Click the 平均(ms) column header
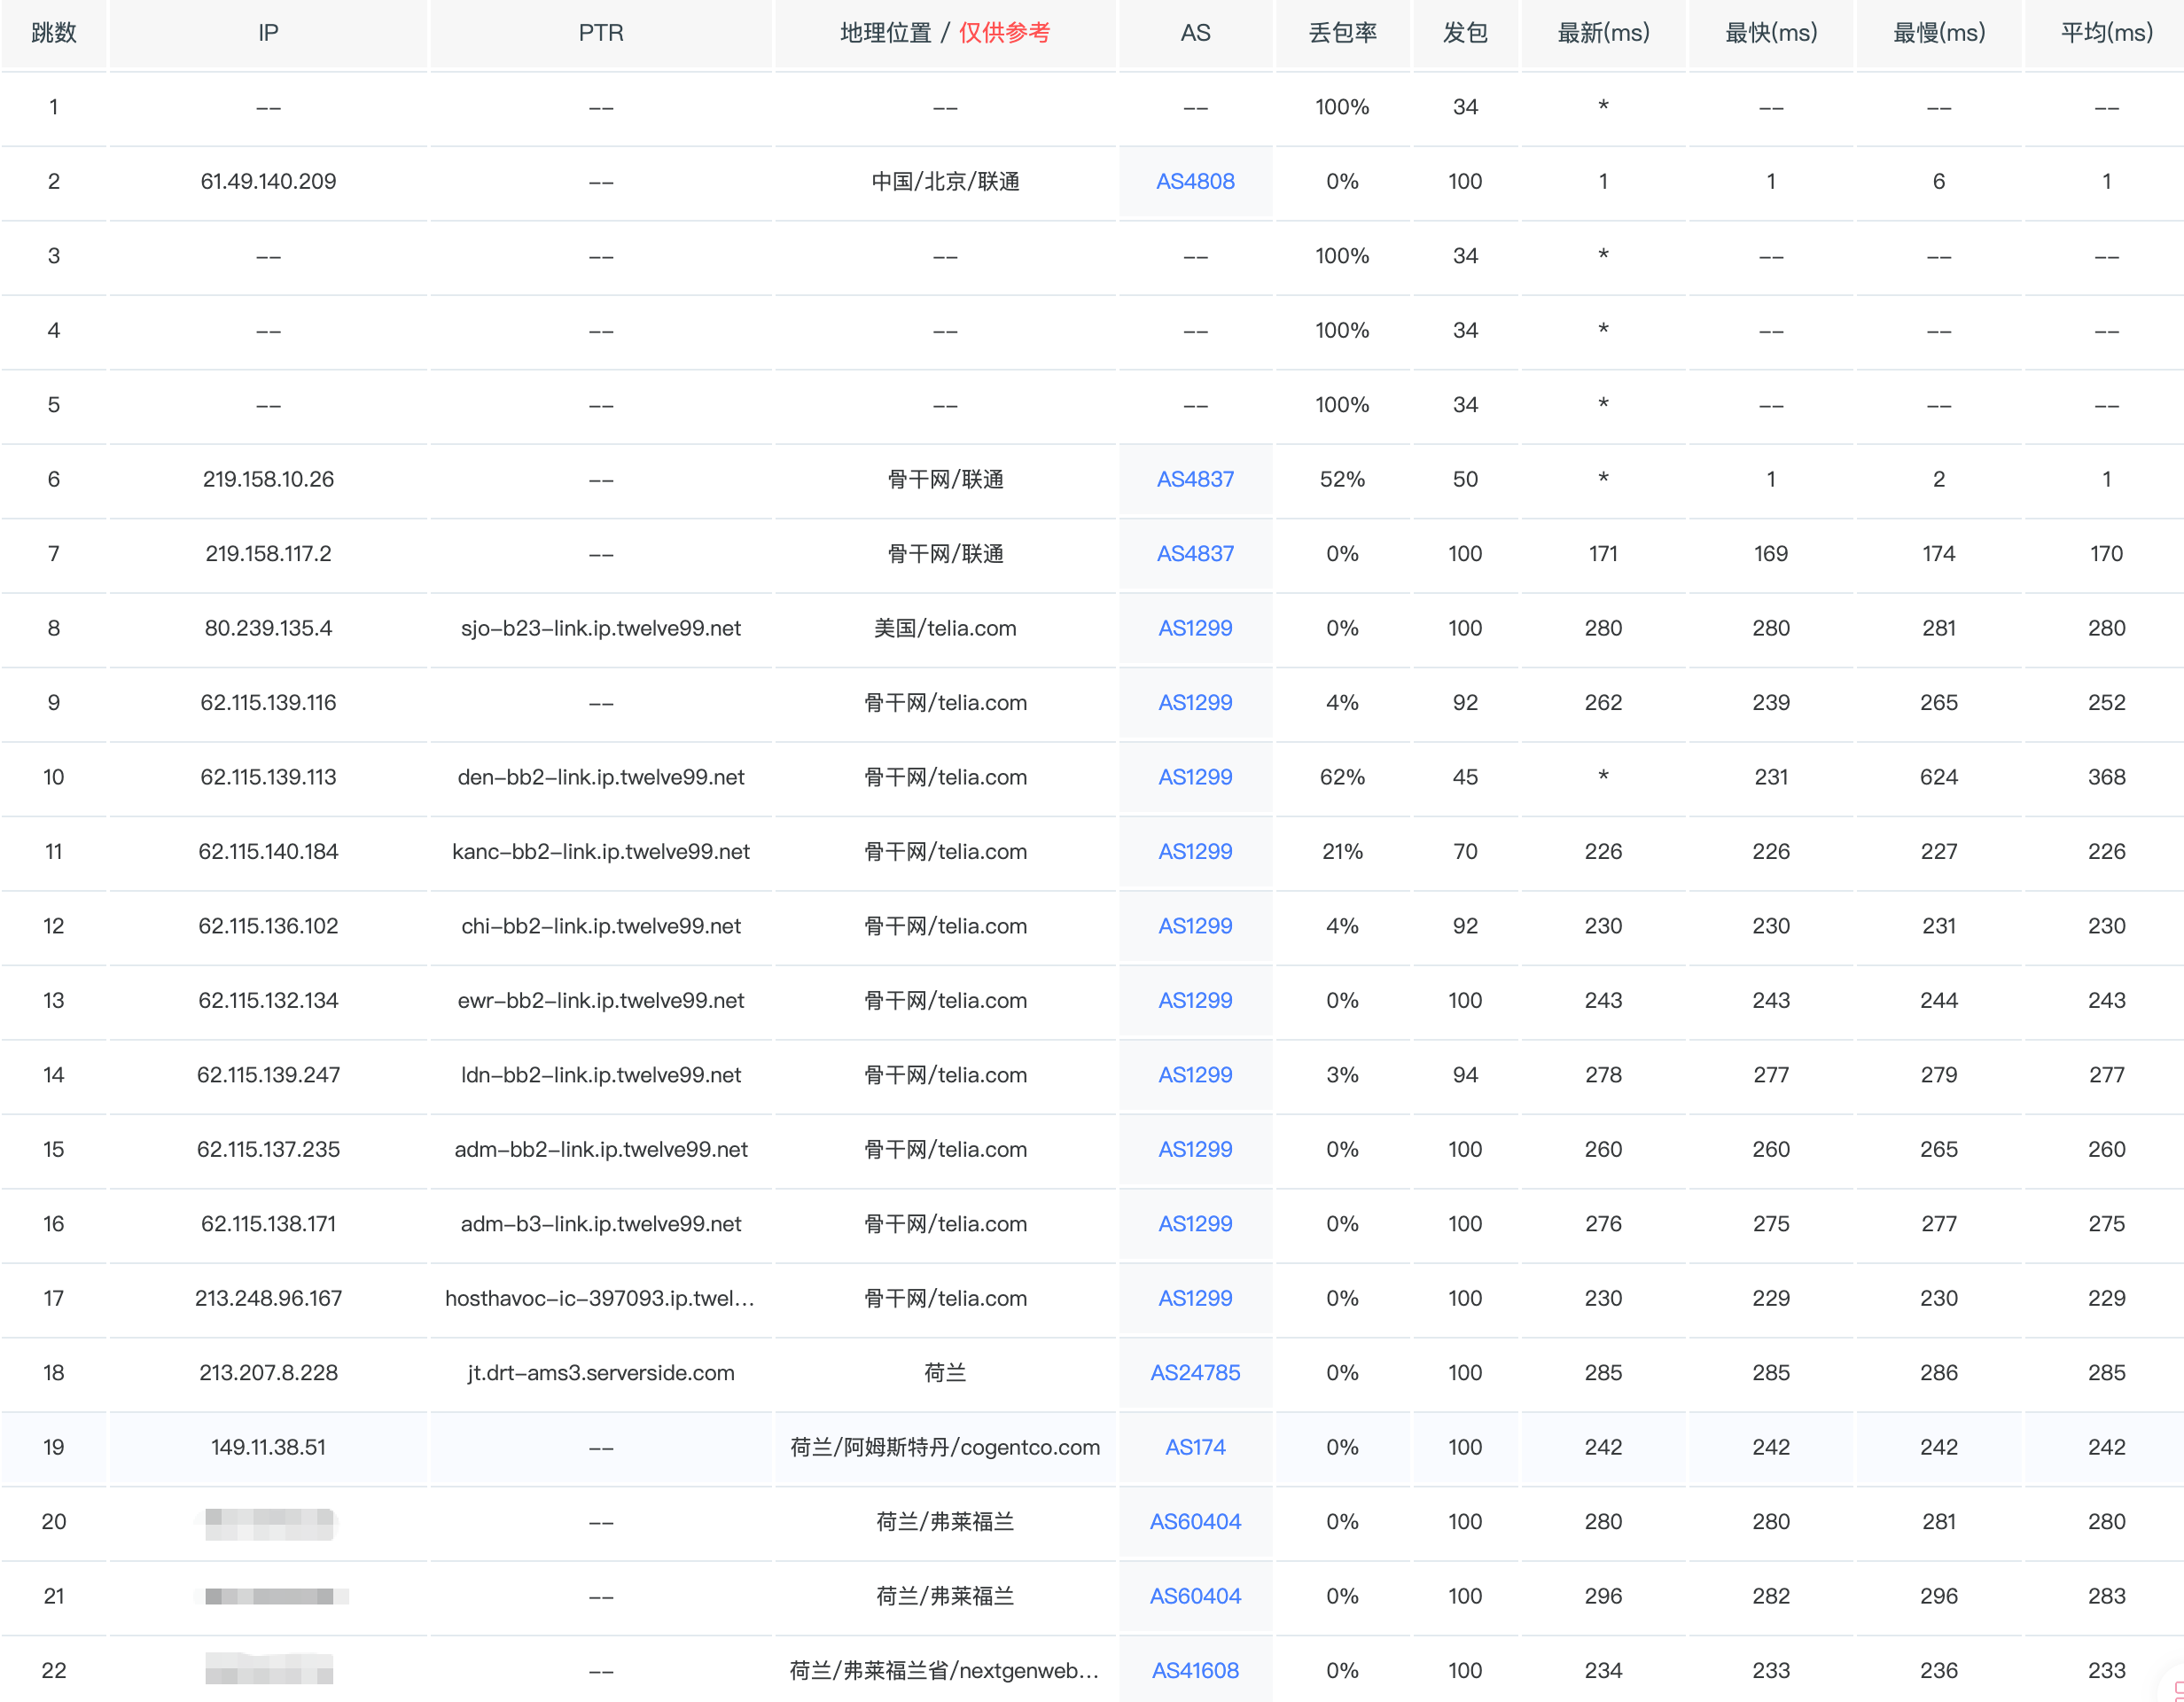This screenshot has height=1702, width=2184. click(x=2106, y=33)
